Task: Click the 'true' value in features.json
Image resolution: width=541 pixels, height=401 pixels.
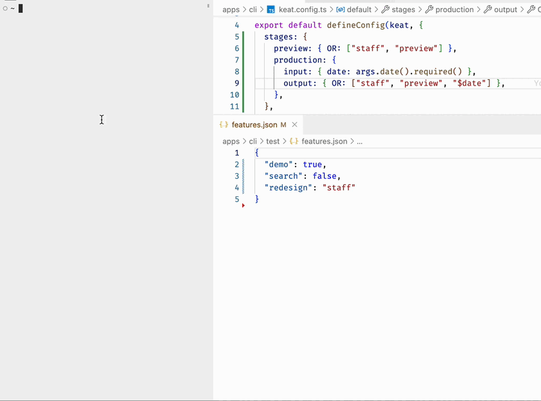Action: [312, 165]
